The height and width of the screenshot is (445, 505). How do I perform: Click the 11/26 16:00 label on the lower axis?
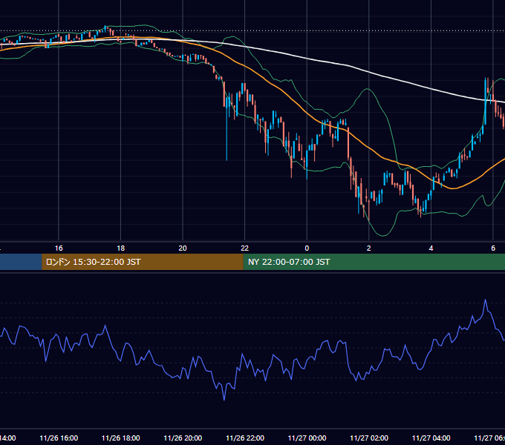[x=59, y=438]
